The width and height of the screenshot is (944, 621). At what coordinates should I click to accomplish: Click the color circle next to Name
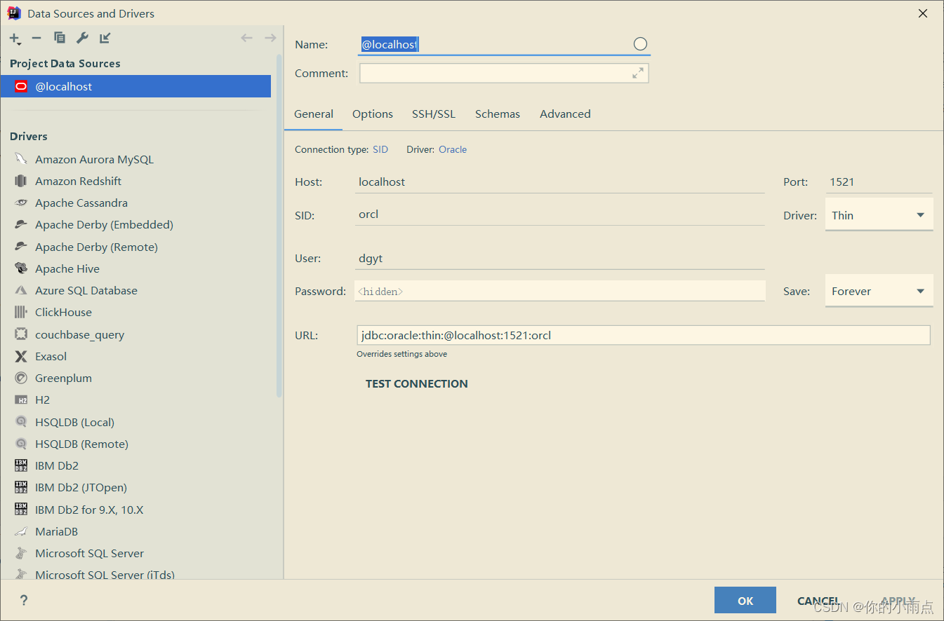(640, 44)
